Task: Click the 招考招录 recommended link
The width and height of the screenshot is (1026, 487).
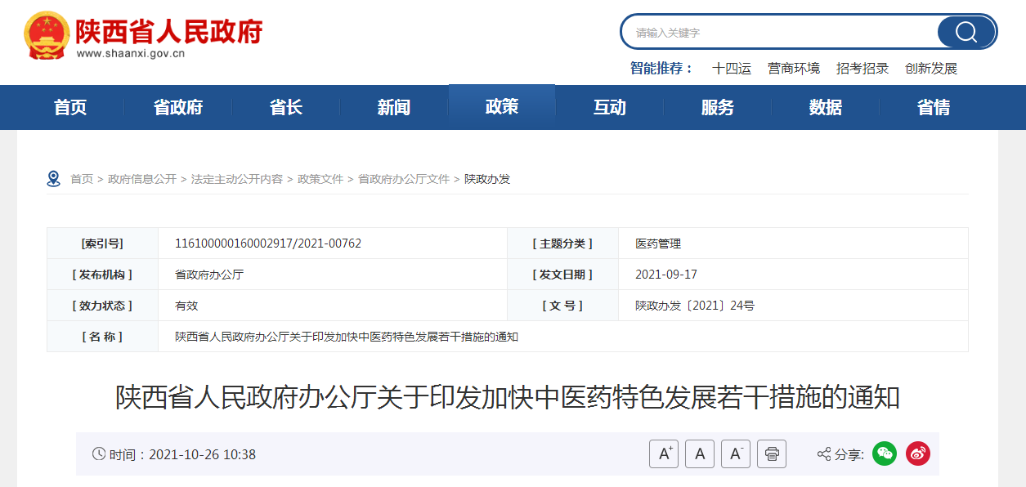Action: pyautogui.click(x=862, y=69)
